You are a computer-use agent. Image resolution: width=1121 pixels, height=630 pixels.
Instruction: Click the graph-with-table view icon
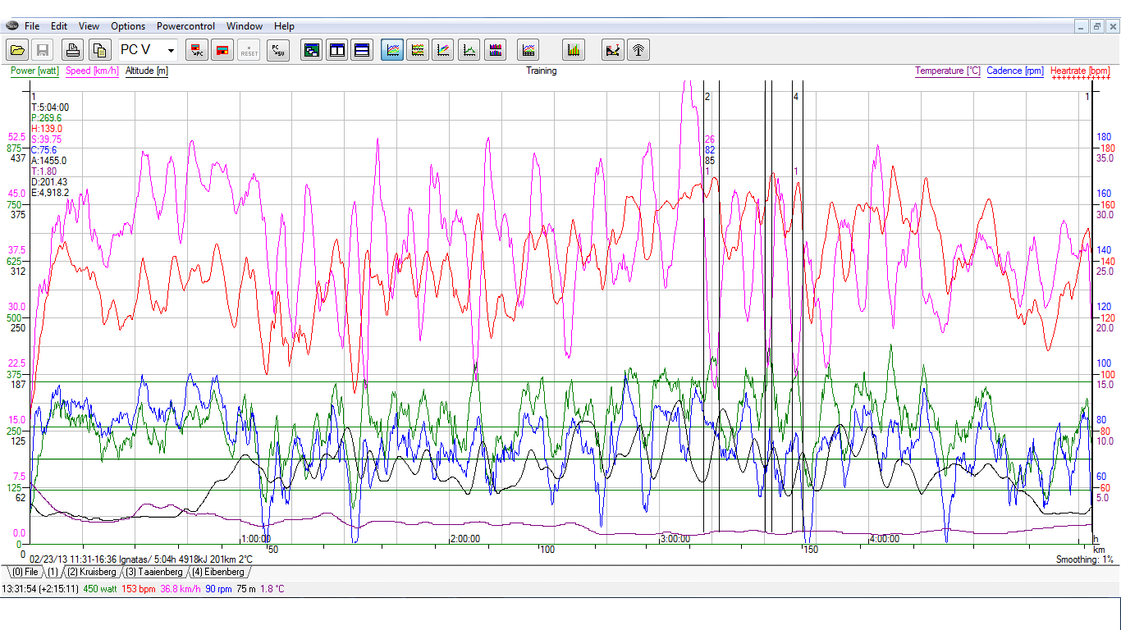528,50
